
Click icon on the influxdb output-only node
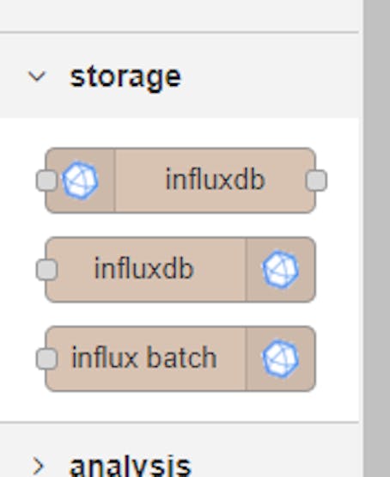(280, 269)
